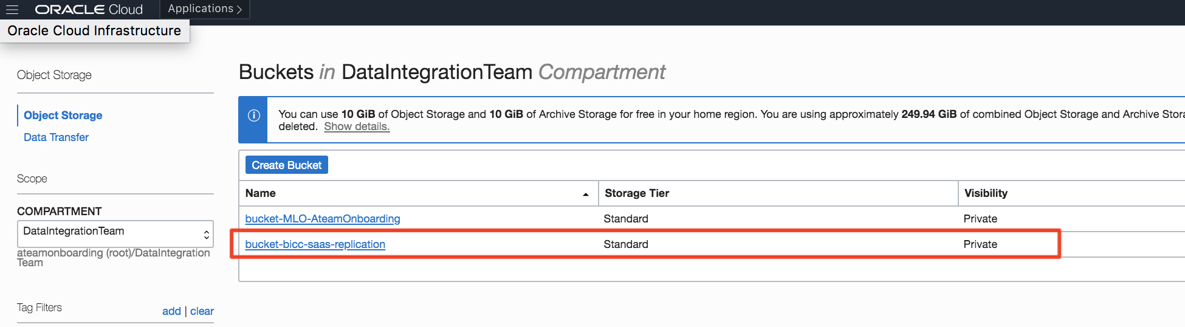The height and width of the screenshot is (327, 1185).
Task: Open the bucket-bicc-saas-replication bucket
Action: pos(315,244)
